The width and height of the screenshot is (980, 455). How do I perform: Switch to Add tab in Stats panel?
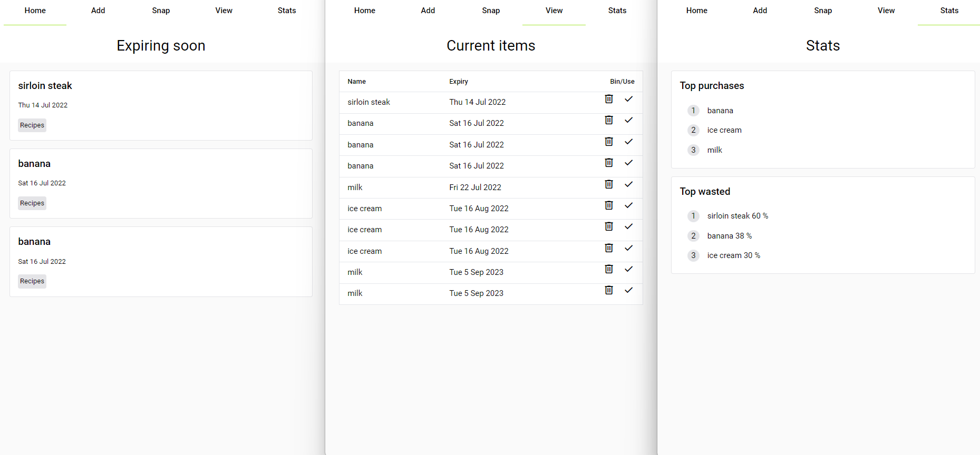760,11
